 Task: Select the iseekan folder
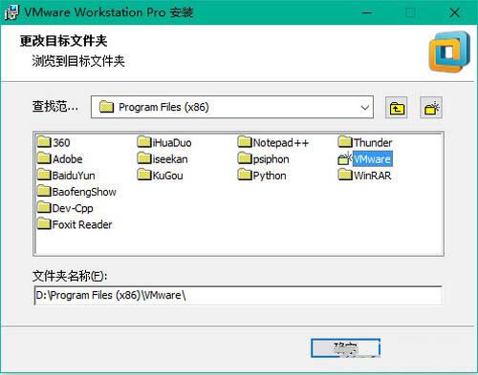pyautogui.click(x=163, y=158)
